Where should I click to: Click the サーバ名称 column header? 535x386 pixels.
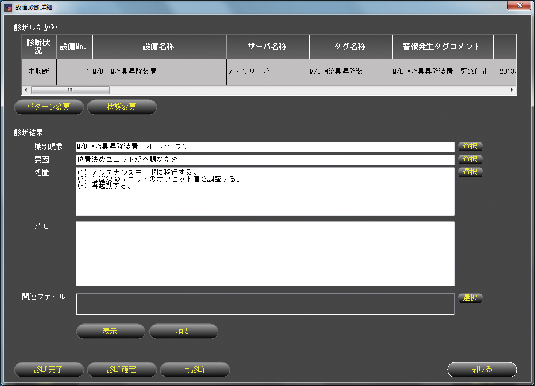pos(268,47)
